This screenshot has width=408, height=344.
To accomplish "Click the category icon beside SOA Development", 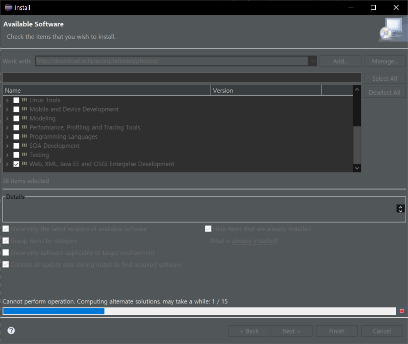I will (x=24, y=145).
